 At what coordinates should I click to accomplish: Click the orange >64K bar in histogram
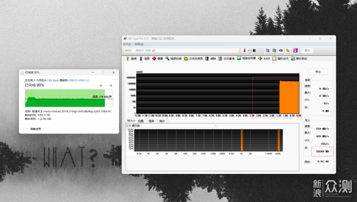click(x=279, y=140)
